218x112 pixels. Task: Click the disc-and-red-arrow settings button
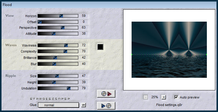tap(106, 94)
